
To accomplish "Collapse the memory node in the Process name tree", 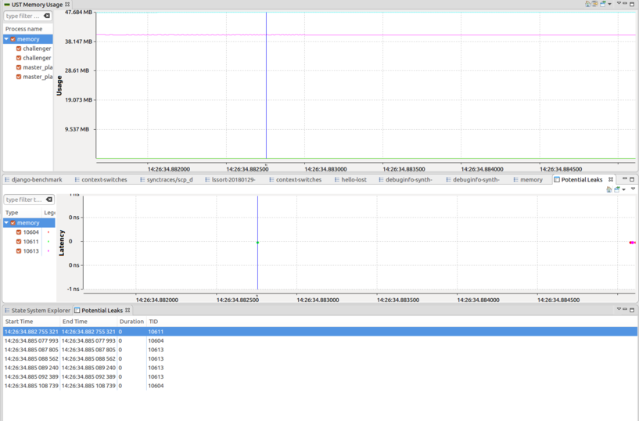I will (6, 39).
